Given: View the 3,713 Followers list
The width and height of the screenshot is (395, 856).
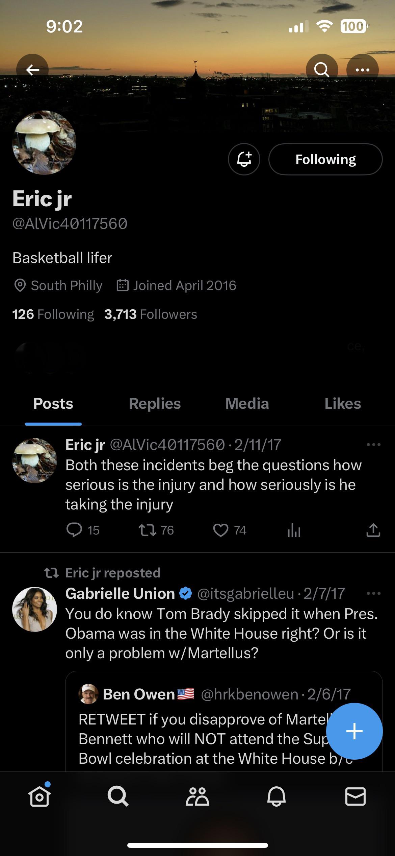Looking at the screenshot, I should [x=151, y=314].
